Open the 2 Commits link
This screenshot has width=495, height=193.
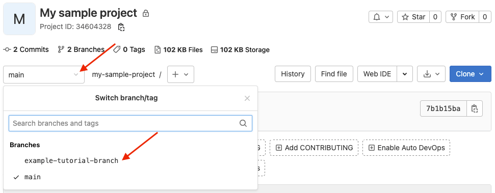coord(26,49)
